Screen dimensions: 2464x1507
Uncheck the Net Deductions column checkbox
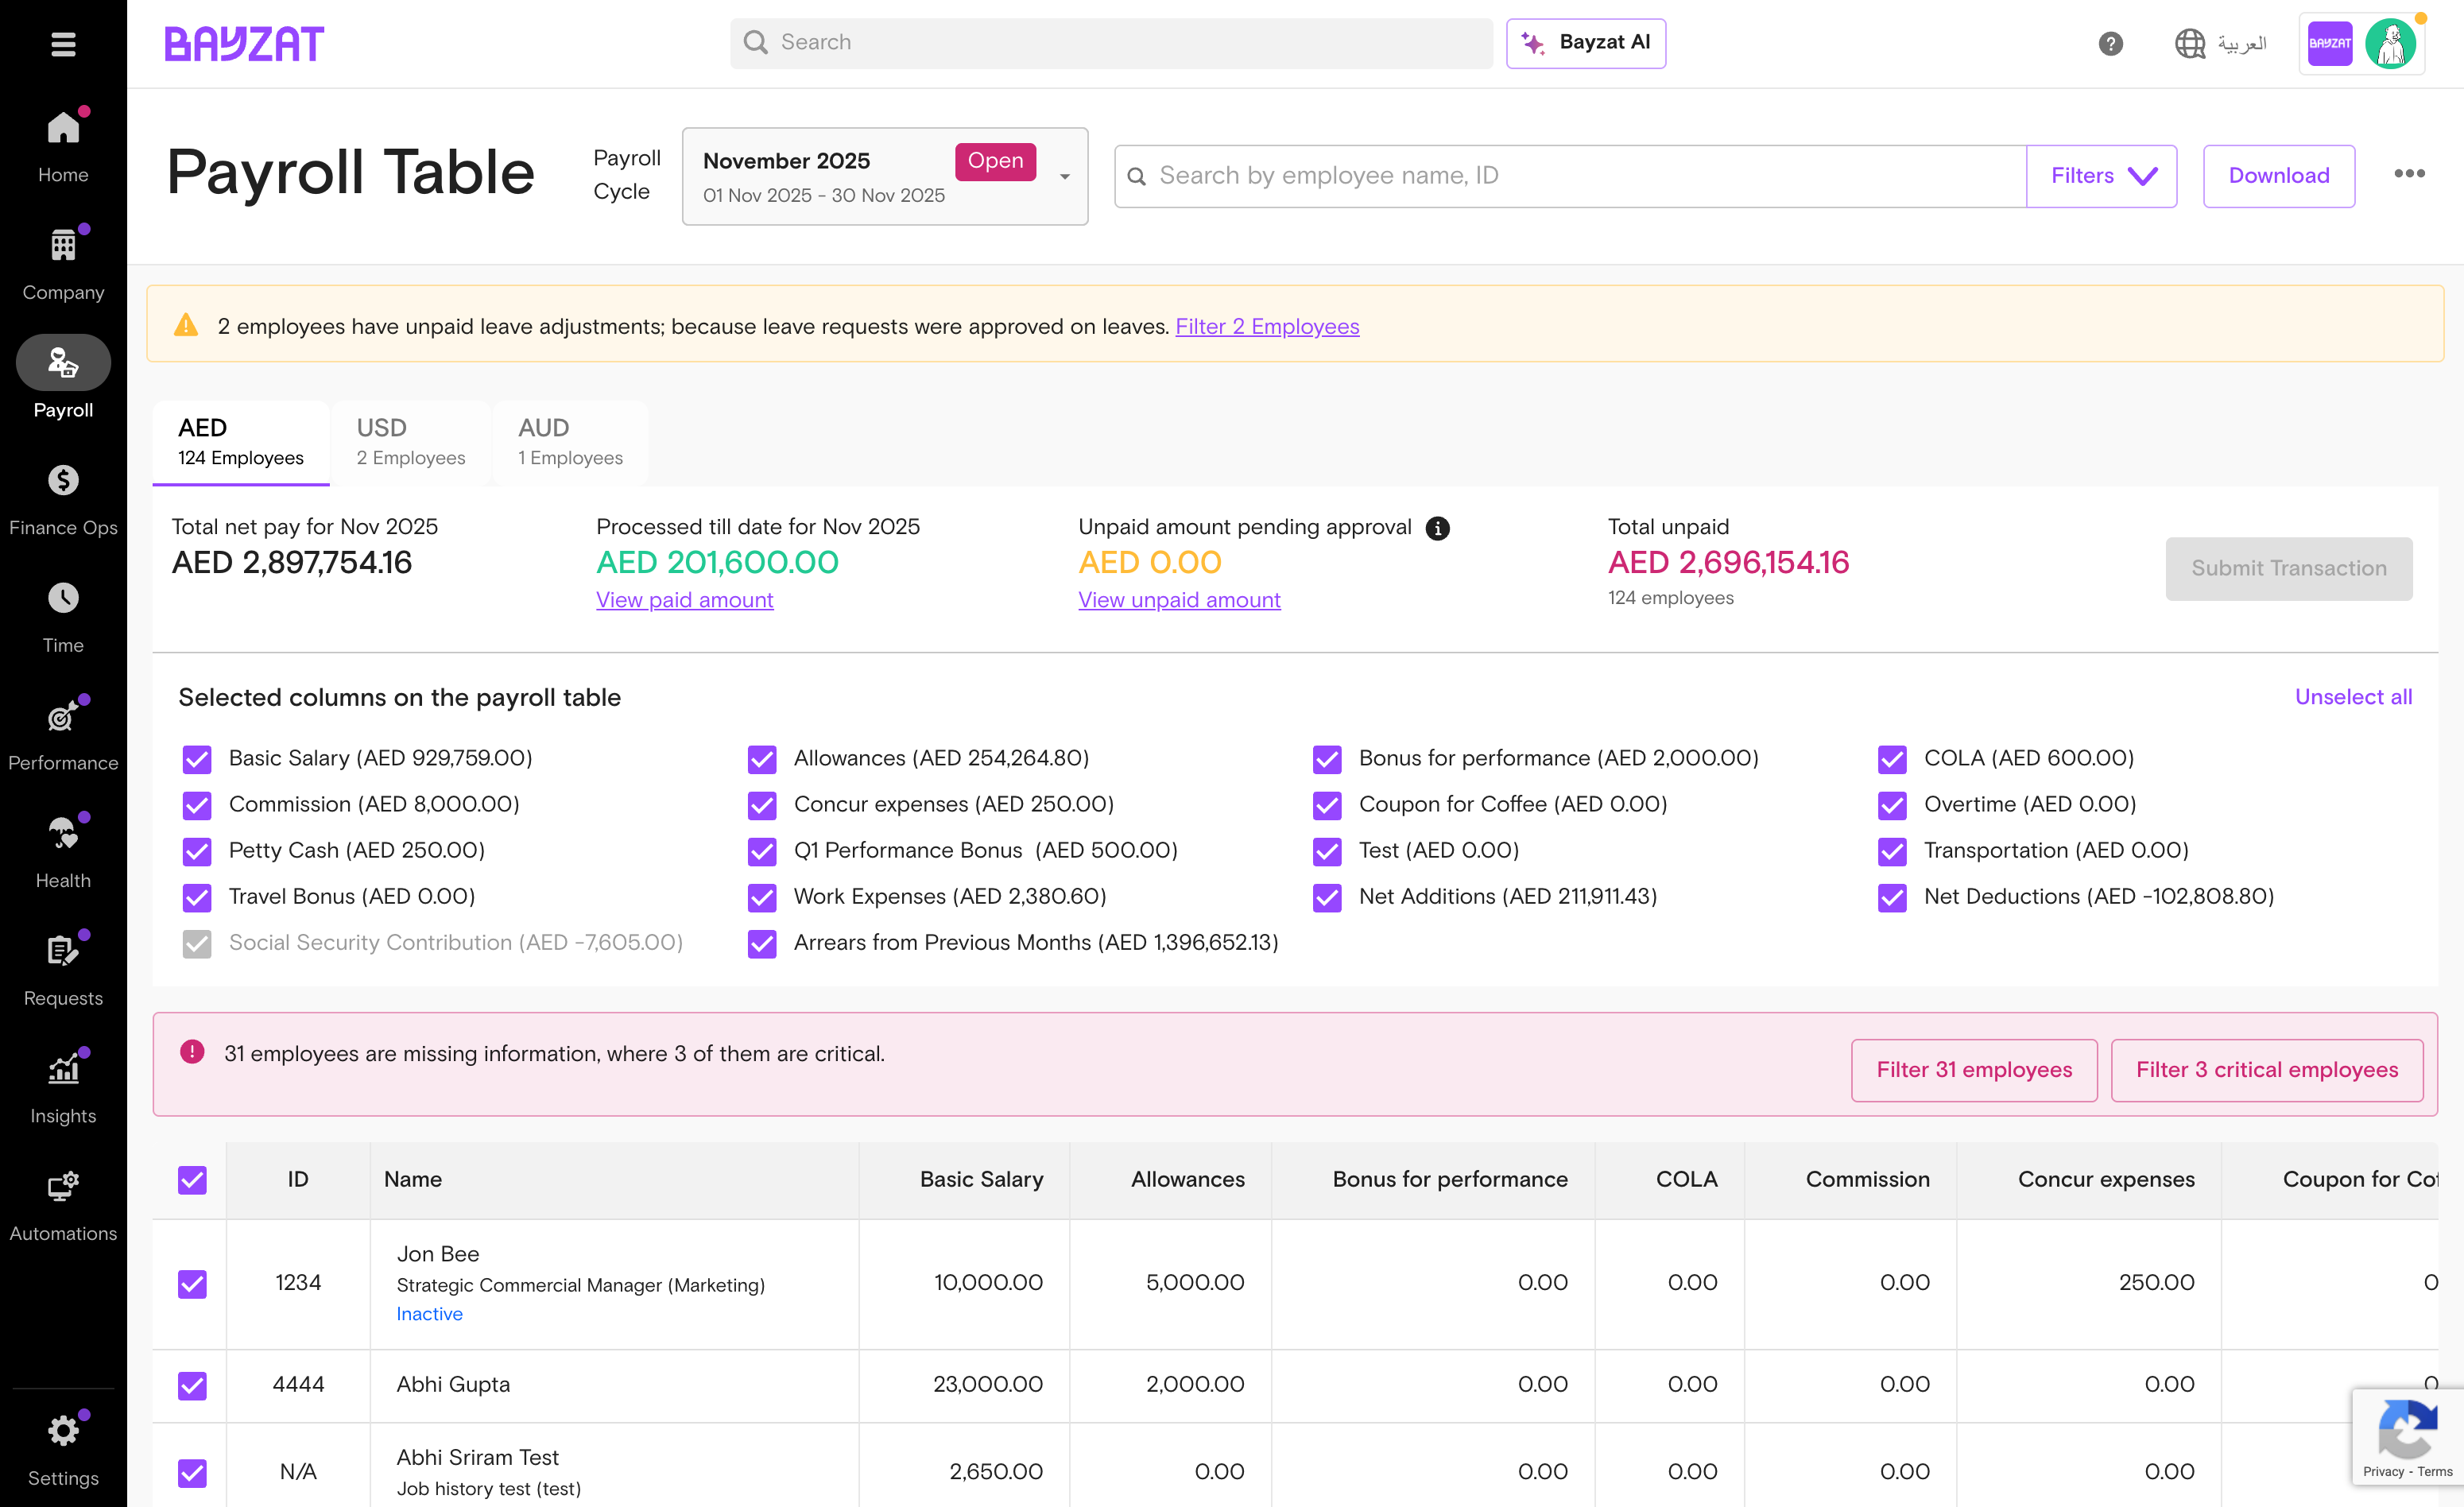(x=1892, y=897)
